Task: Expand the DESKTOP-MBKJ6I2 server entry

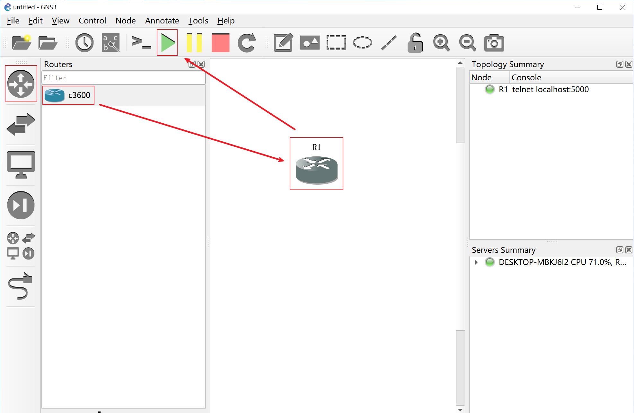Action: [476, 262]
